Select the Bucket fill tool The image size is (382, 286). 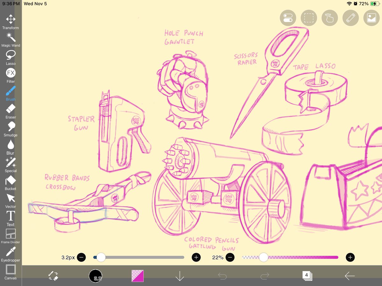point(11,183)
